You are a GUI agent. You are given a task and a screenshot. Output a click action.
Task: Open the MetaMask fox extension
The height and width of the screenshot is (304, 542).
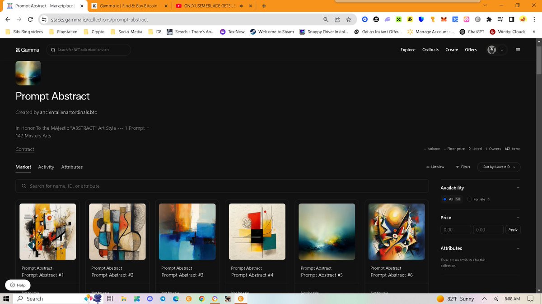(x=444, y=19)
